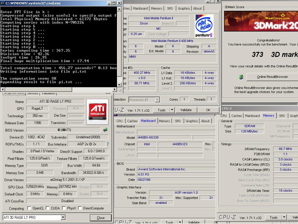The width and height of the screenshot is (298, 224).
Task: Switch to Memory tab in top CPU-Z window
Action: pyautogui.click(x=157, y=8)
